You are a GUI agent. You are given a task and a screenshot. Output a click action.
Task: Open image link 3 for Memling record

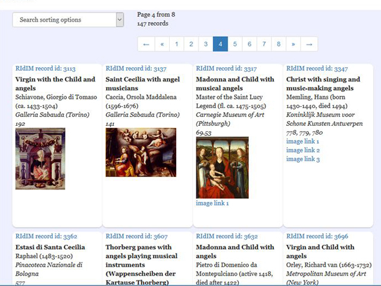click(x=302, y=159)
